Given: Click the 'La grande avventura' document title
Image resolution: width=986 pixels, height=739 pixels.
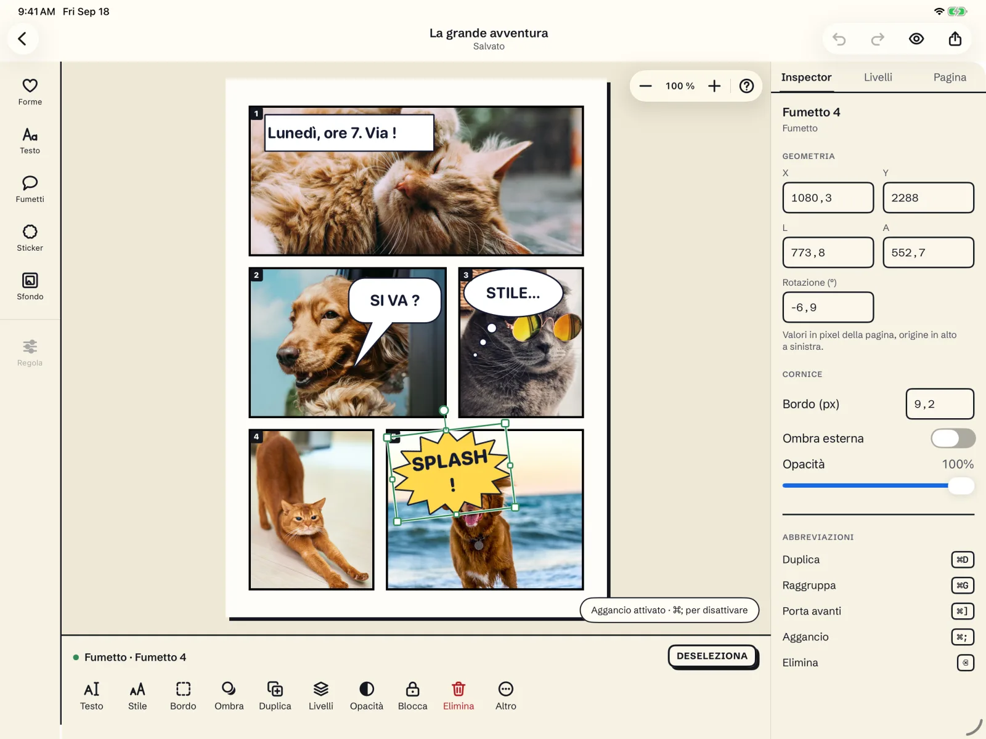Looking at the screenshot, I should click(489, 33).
